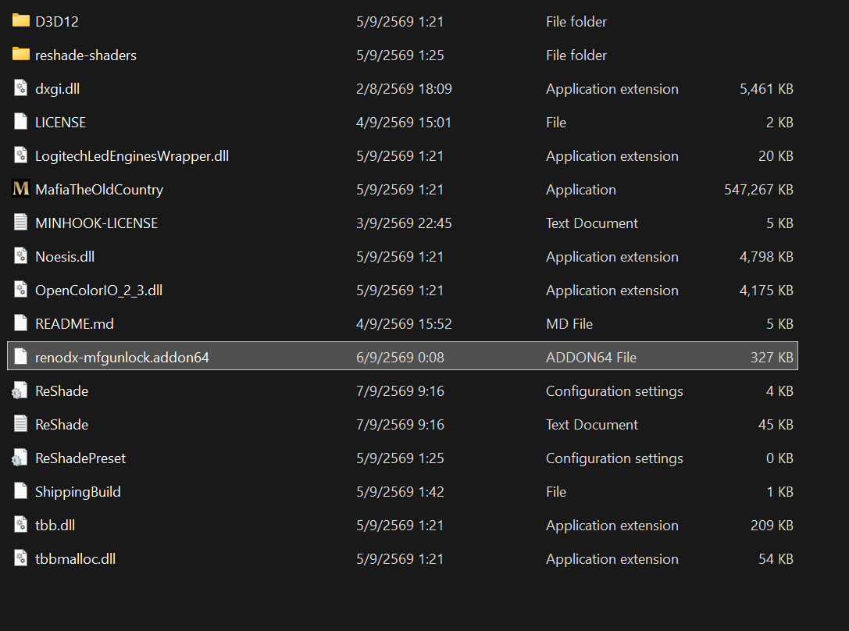Select the D3D12 folder icon
Screen dimensions: 849x631
(20, 20)
